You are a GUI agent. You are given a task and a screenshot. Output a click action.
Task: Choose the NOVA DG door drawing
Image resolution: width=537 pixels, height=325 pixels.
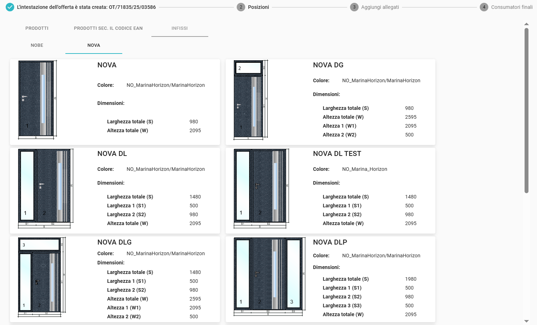pos(250,99)
